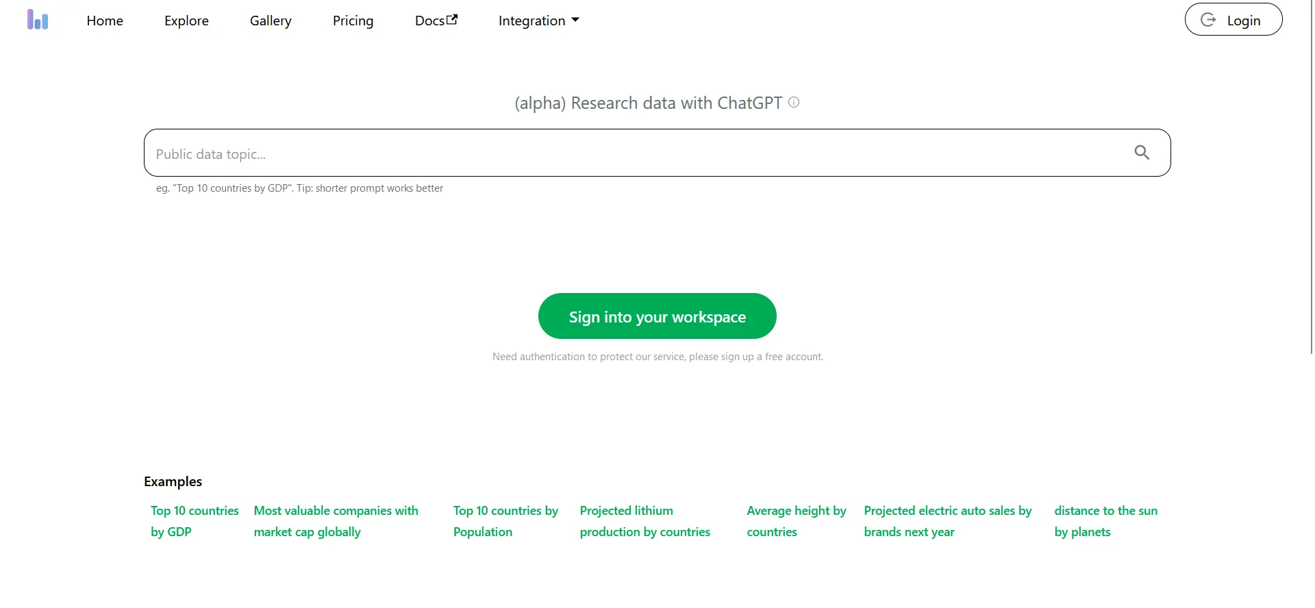Navigate to Pricing
This screenshot has height=608, width=1315.
point(353,21)
